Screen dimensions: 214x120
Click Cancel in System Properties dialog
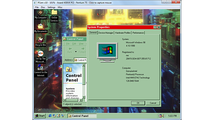tap(153, 103)
